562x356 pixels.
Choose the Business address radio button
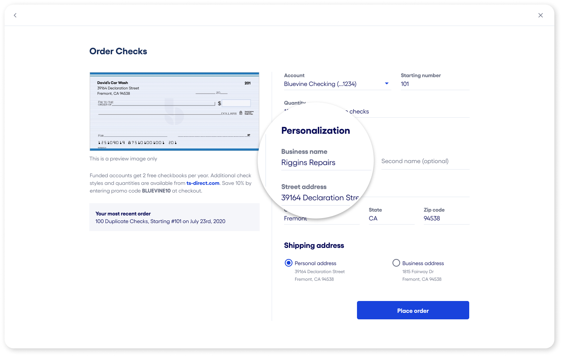(396, 263)
